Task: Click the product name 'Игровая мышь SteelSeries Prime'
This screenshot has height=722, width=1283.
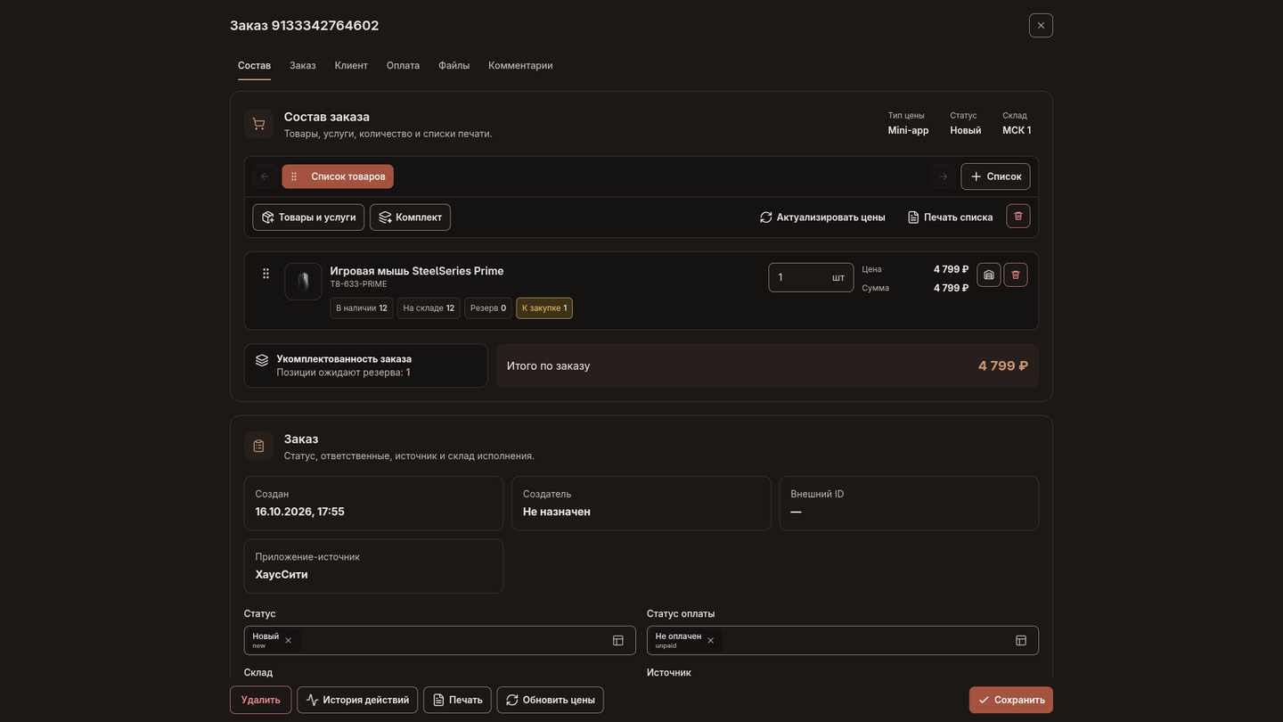Action: 417,271
